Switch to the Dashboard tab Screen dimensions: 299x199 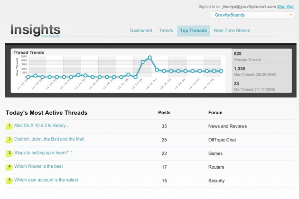pyautogui.click(x=141, y=31)
